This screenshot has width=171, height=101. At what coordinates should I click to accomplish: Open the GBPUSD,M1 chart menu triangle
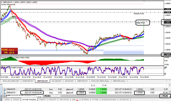click(x=2, y=2)
